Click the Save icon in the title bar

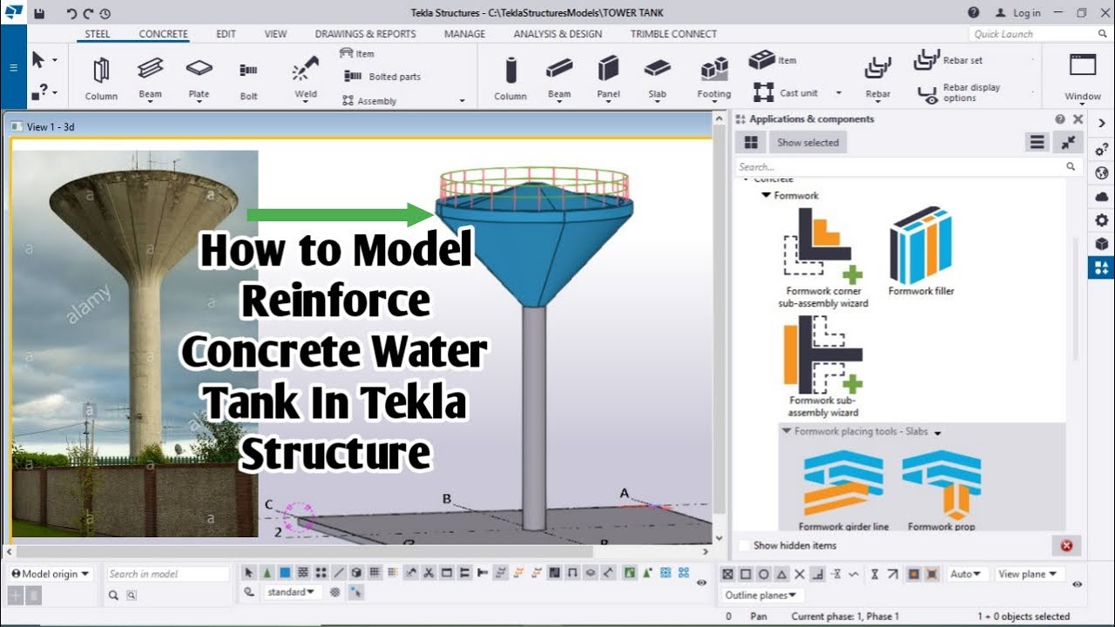(39, 13)
